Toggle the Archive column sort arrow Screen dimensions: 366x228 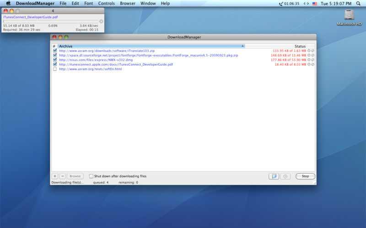point(242,46)
